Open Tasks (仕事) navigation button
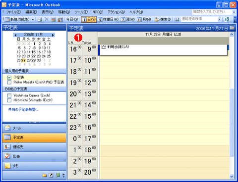238x182 pixels. [34, 156]
